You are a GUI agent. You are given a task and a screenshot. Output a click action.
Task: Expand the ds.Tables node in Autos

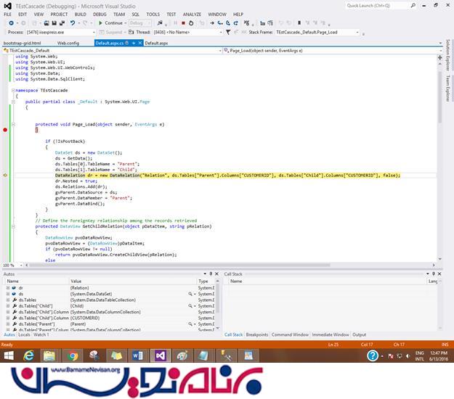(x=7, y=300)
